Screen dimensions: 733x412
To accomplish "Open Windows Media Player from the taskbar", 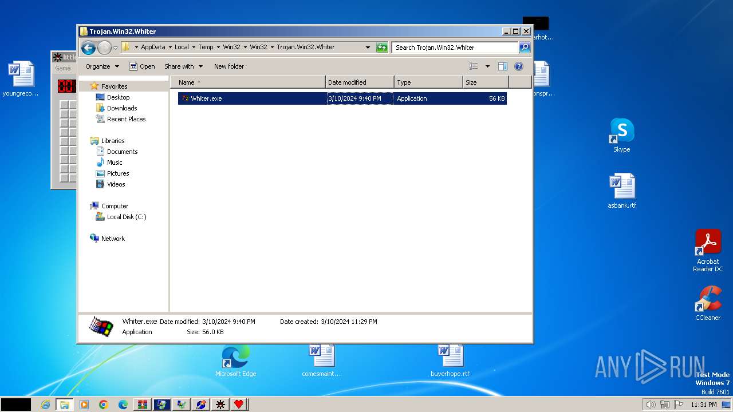I will (84, 405).
